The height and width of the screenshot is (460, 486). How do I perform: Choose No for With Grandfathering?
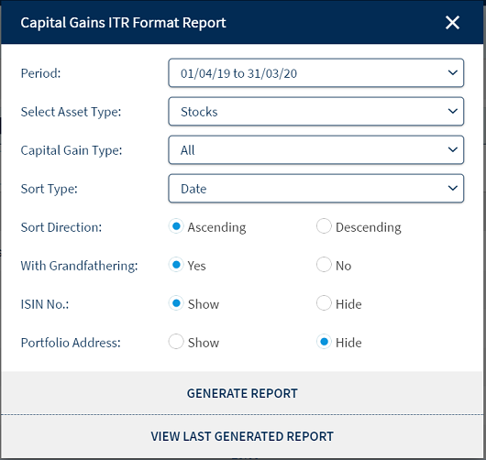pos(324,265)
